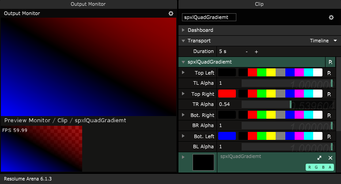Click the TR Alpha slider
341x184 pixels.
(x=286, y=105)
